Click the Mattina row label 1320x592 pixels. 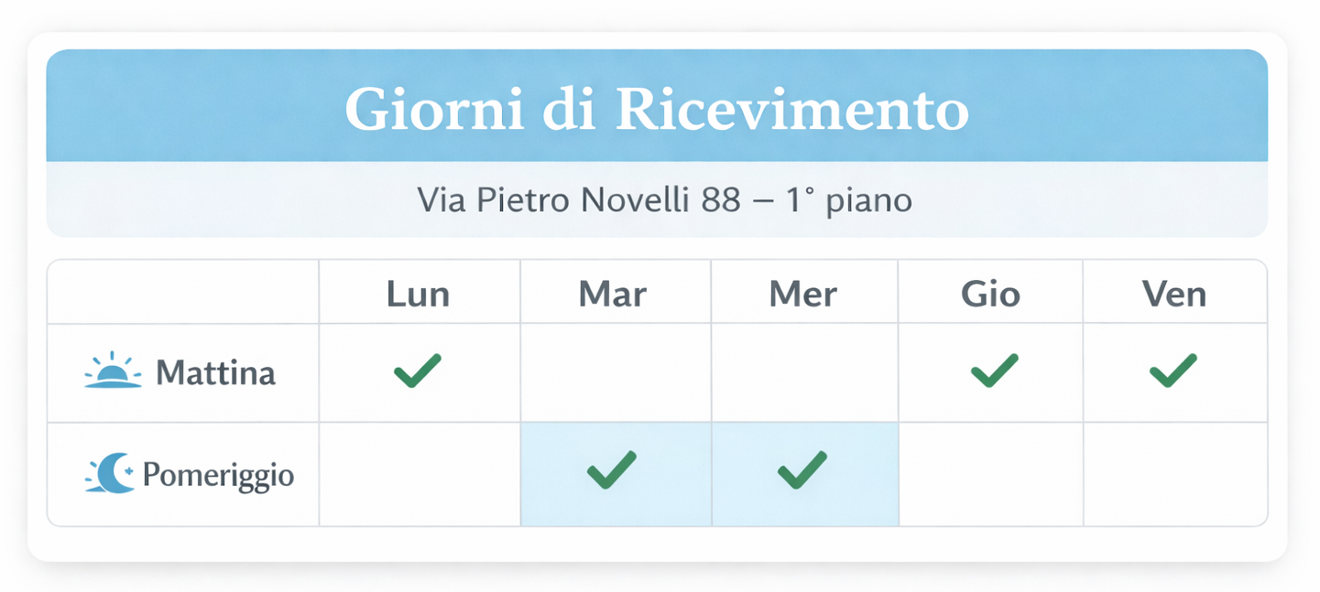(x=215, y=373)
